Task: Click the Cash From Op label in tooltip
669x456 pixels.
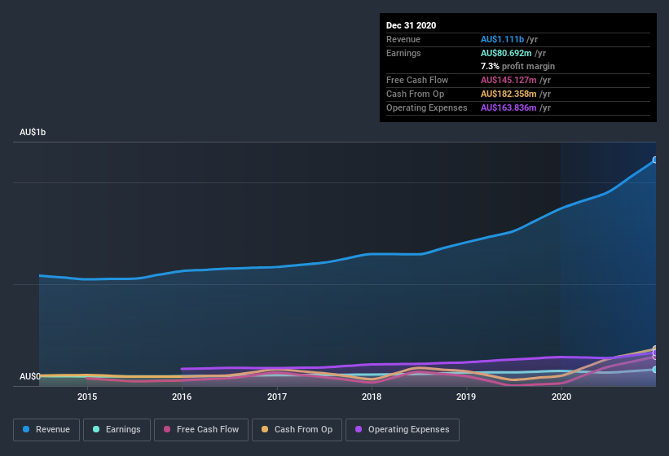Action: (x=415, y=94)
